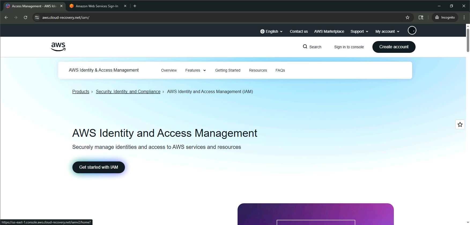This screenshot has height=225, width=470.
Task: Click the floating star feedback icon
Action: [x=460, y=124]
